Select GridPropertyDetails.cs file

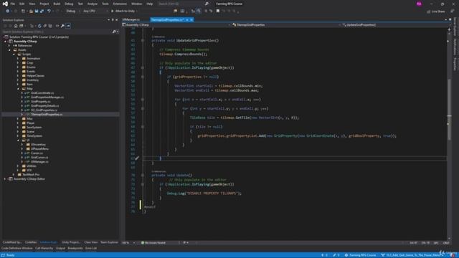[44, 106]
